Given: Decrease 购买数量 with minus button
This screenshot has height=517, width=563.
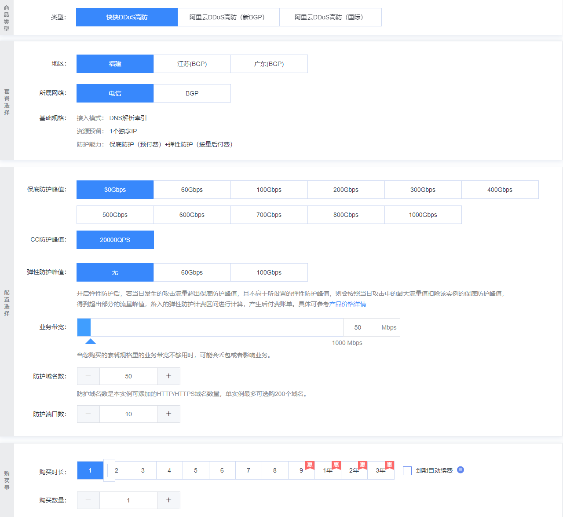Looking at the screenshot, I should tap(88, 500).
